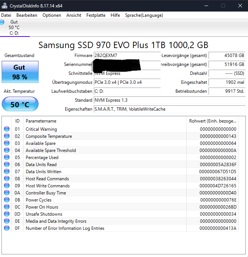248x257 pixels.
Task: Click the Samsung SSD 970 EVO Plus title
Action: tap(123, 45)
